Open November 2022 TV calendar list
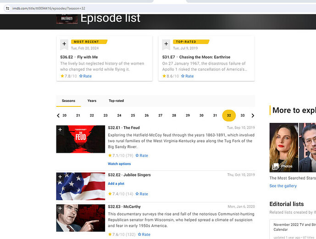Image resolution: width=316 pixels, height=239 pixels. click(x=294, y=227)
